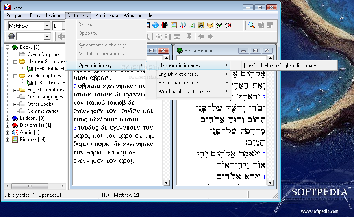Click the green refresh arrows page icon
Viewport: 354px width, 217px height.
tap(192, 25)
